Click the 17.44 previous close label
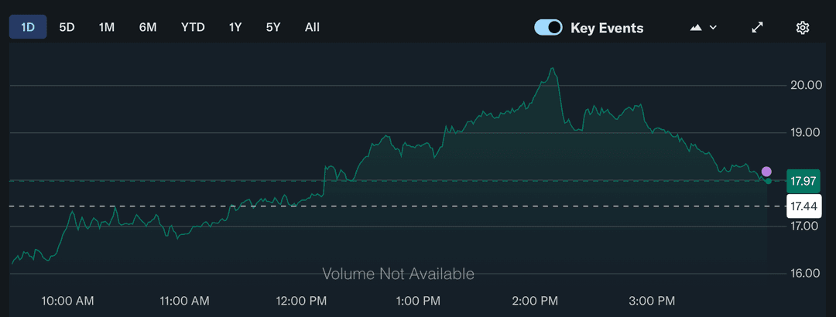The height and width of the screenshot is (317, 836). pos(804,206)
